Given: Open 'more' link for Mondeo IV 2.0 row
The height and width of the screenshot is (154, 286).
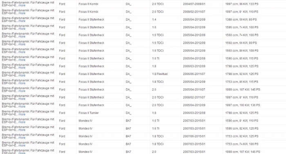Looking at the screenshot, I should (x=22, y=153).
